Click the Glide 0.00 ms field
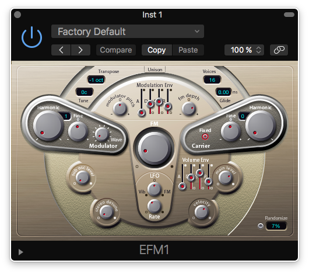The image size is (309, 274). [223, 92]
